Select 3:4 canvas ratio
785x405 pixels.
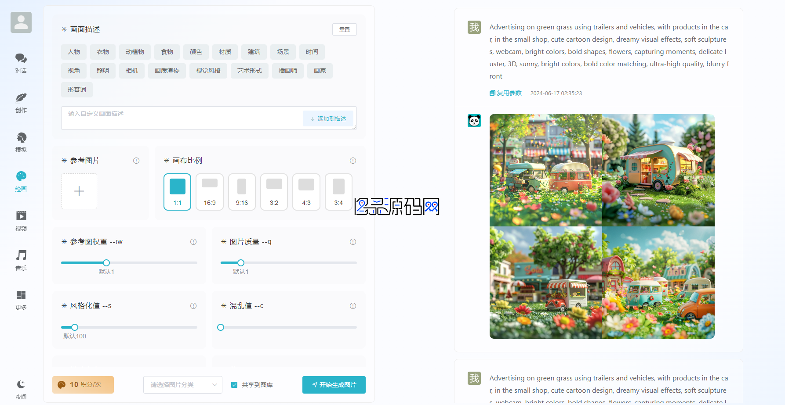click(338, 192)
